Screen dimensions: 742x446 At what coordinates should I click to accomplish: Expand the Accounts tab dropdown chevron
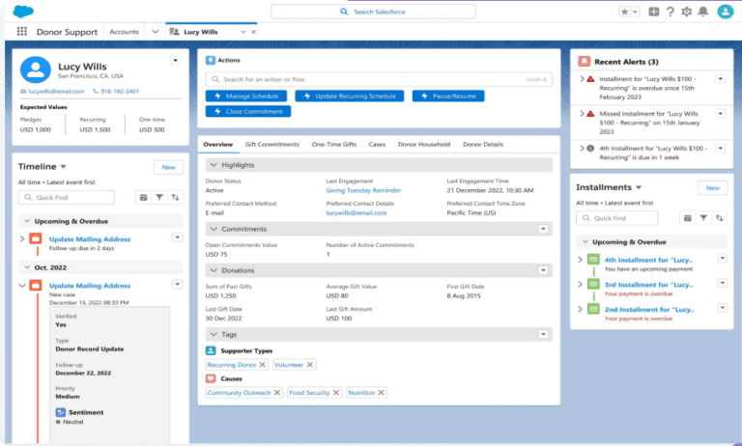[x=156, y=32]
